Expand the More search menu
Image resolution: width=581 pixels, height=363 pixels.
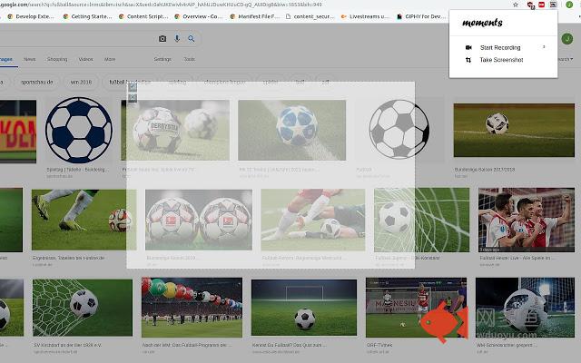pos(110,59)
